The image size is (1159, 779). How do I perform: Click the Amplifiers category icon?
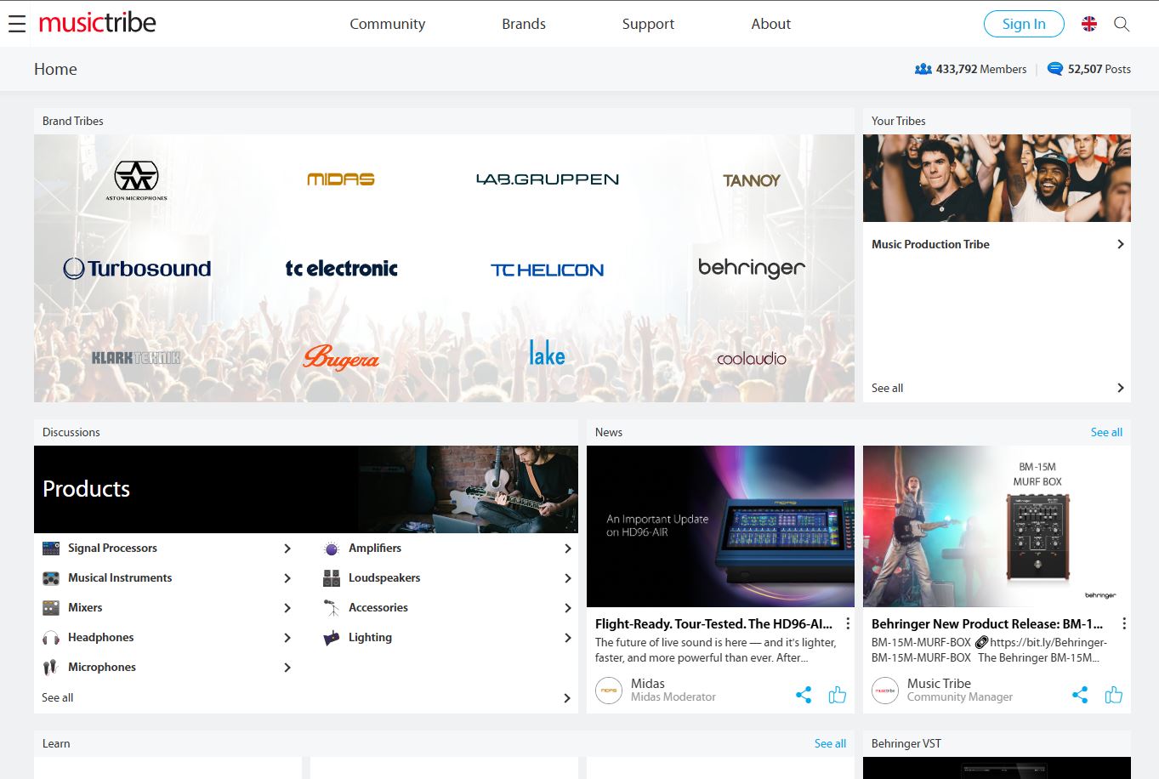332,549
